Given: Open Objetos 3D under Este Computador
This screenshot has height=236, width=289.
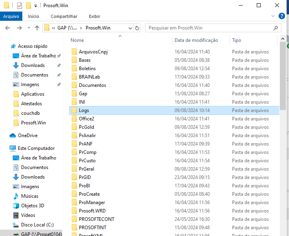Looking at the screenshot, I should tap(33, 206).
